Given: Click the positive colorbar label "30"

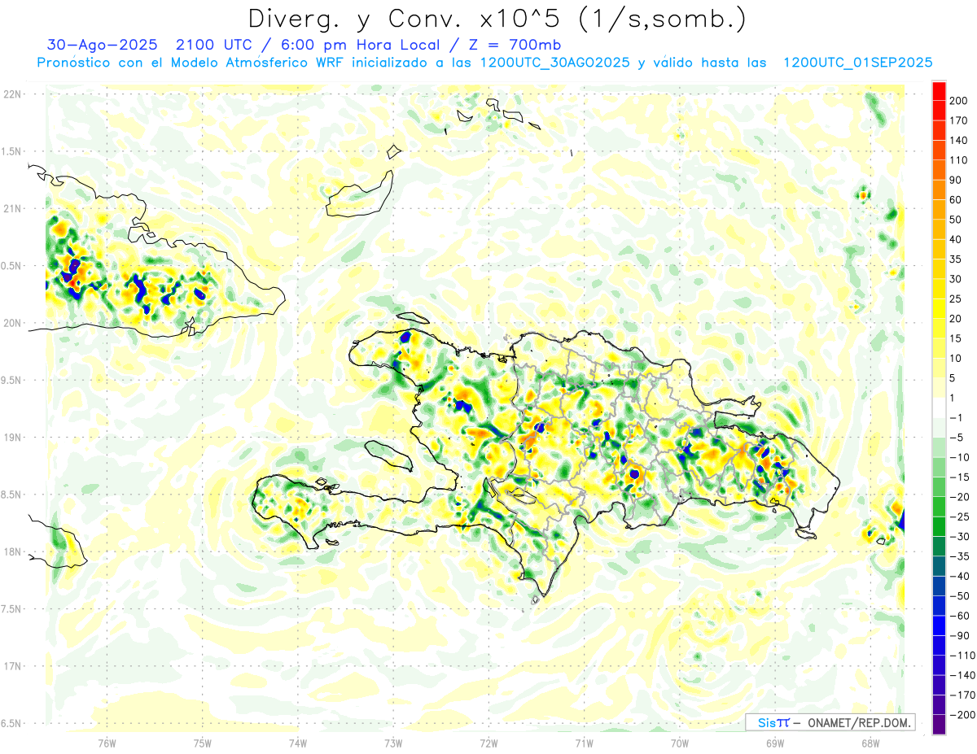Looking at the screenshot, I should click(x=956, y=279).
